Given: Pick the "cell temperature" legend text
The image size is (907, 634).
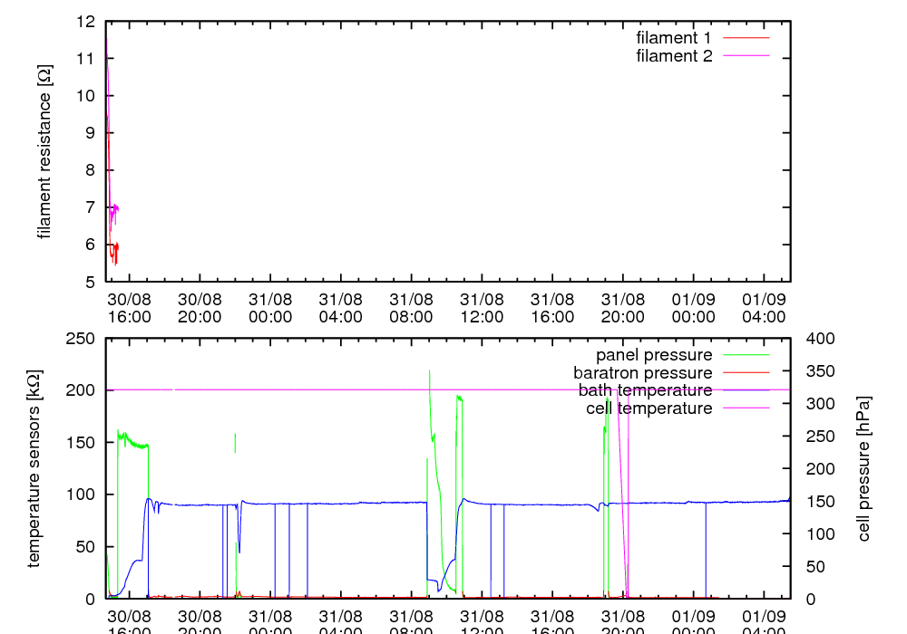Looking at the screenshot, I should pyautogui.click(x=649, y=408).
